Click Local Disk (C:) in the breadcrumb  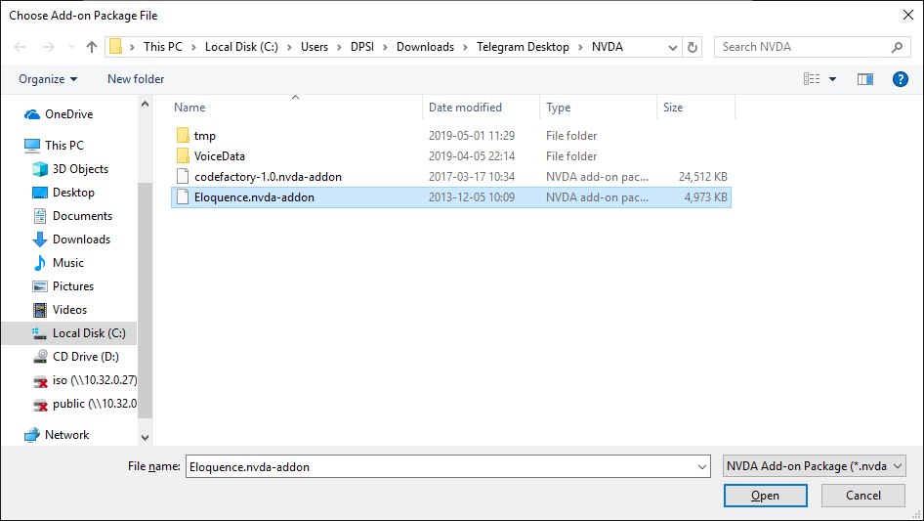[241, 47]
